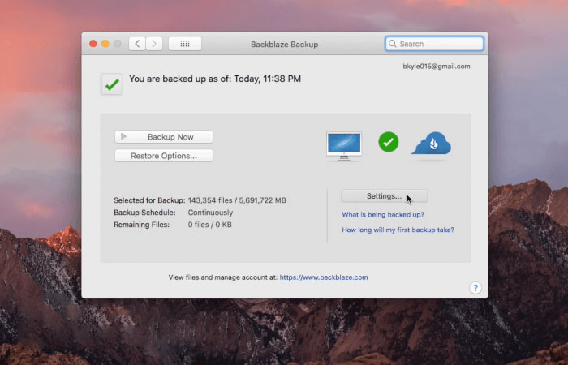The width and height of the screenshot is (568, 365).
Task: Select 'Continuously' backup schedule value
Action: [x=210, y=213]
